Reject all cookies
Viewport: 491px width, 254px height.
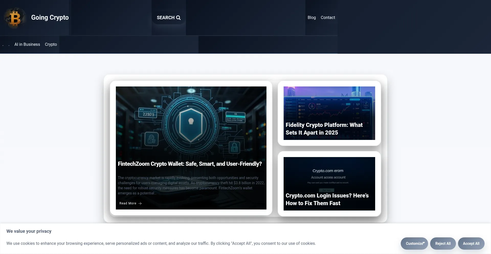tap(443, 244)
